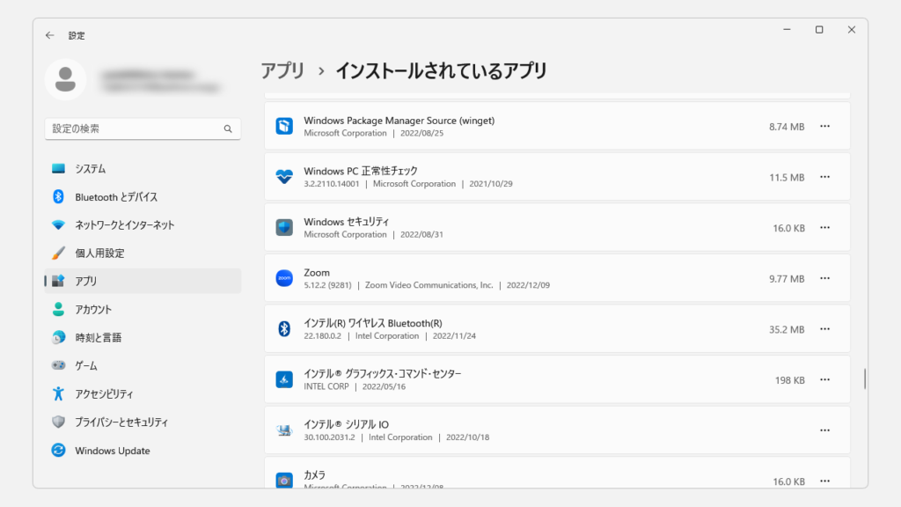Open アカウント category
The height and width of the screenshot is (507, 901).
[143, 309]
